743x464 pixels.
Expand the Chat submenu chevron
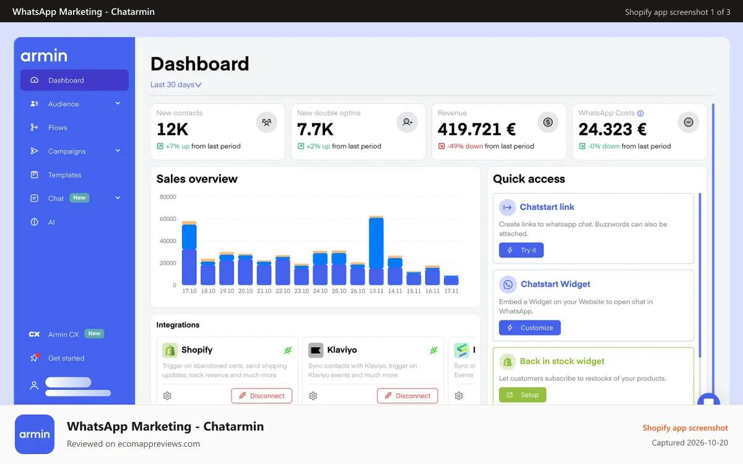pos(118,198)
